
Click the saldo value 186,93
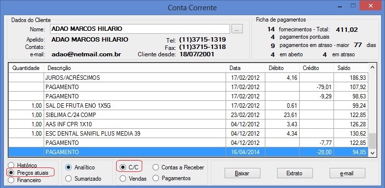coord(351,78)
